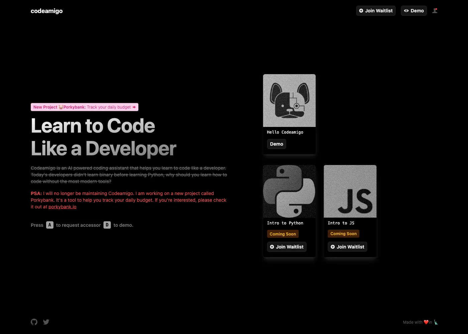The height and width of the screenshot is (334, 468).
Task: Open the Twitter icon in footer
Action: tap(46, 322)
